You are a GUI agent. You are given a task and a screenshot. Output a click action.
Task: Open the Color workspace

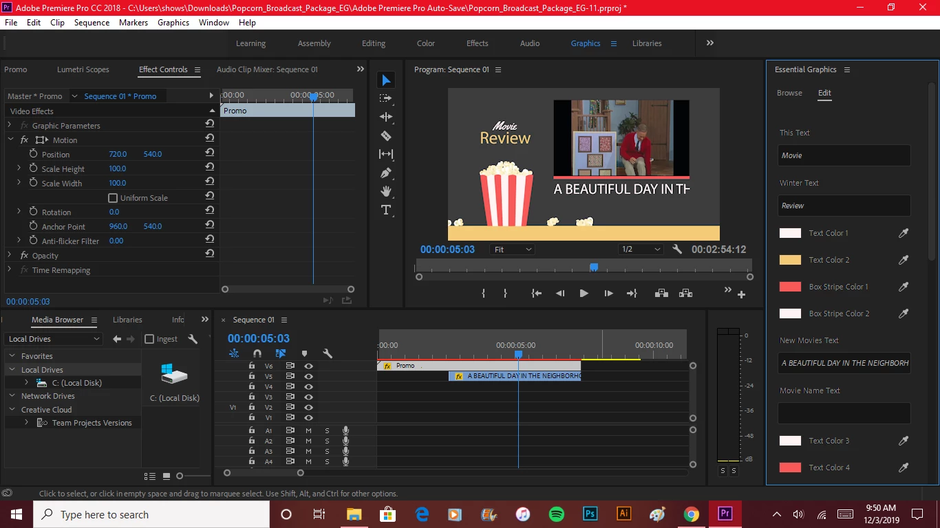click(425, 43)
